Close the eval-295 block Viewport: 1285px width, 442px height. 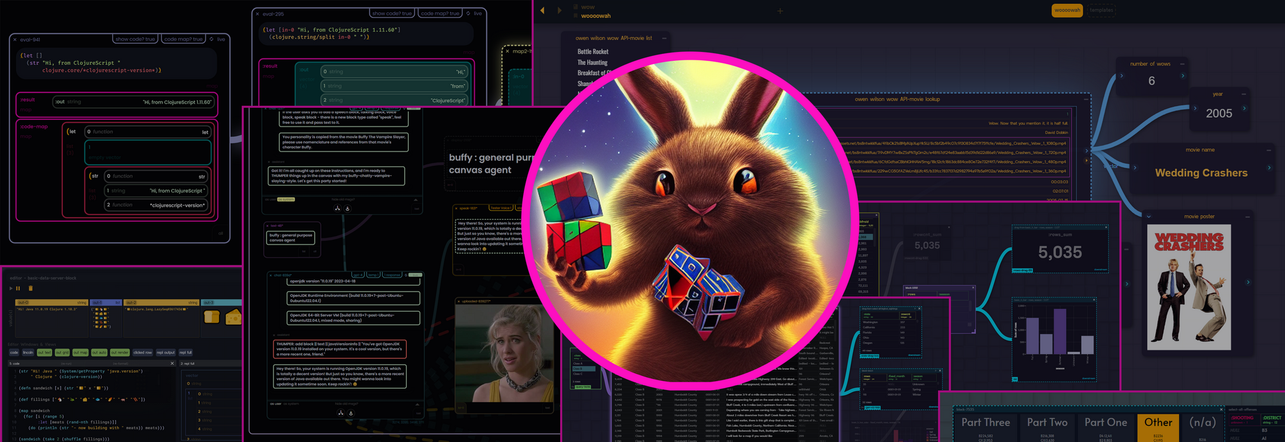[x=258, y=13]
